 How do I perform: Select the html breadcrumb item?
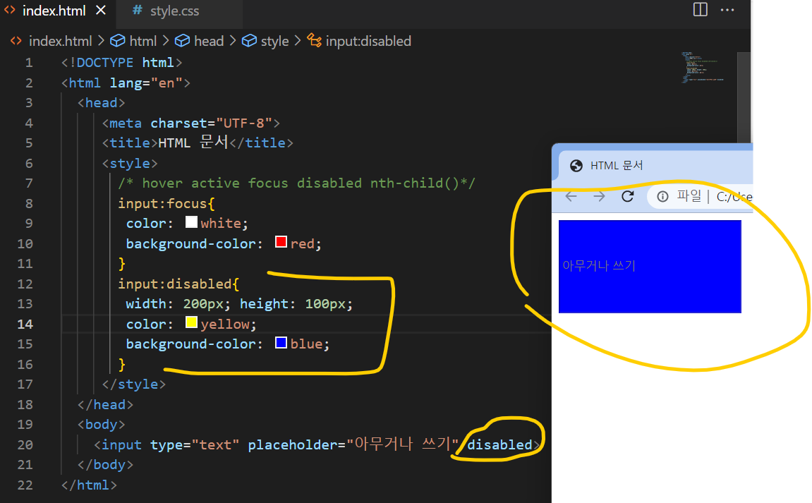143,41
